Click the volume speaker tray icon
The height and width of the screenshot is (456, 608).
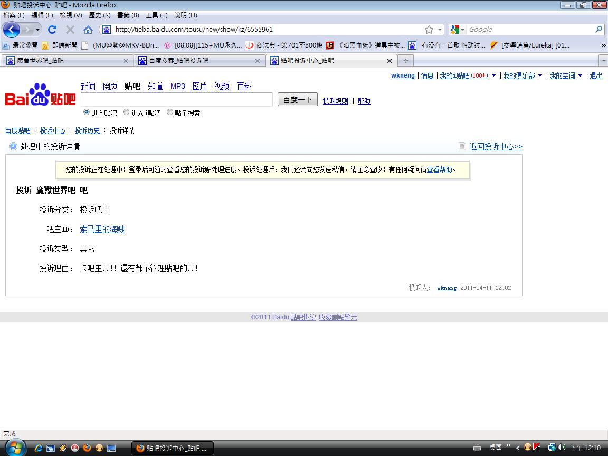click(x=561, y=448)
